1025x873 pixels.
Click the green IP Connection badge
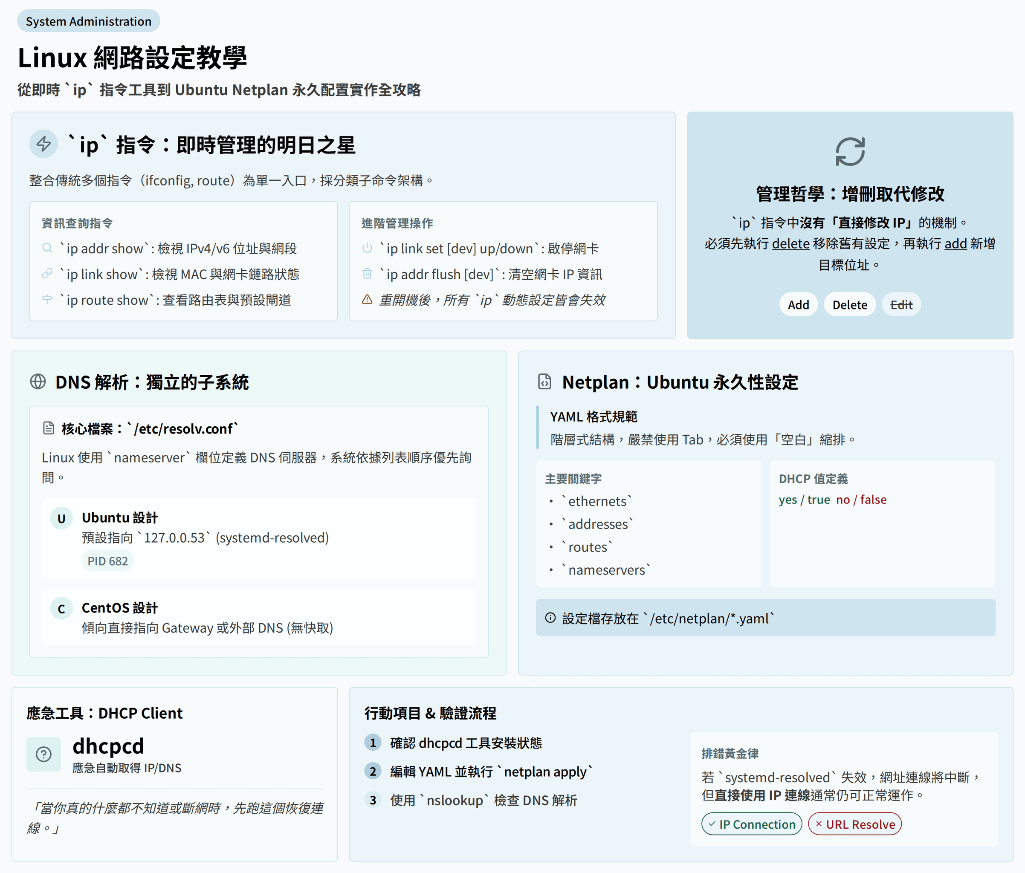[x=751, y=824]
